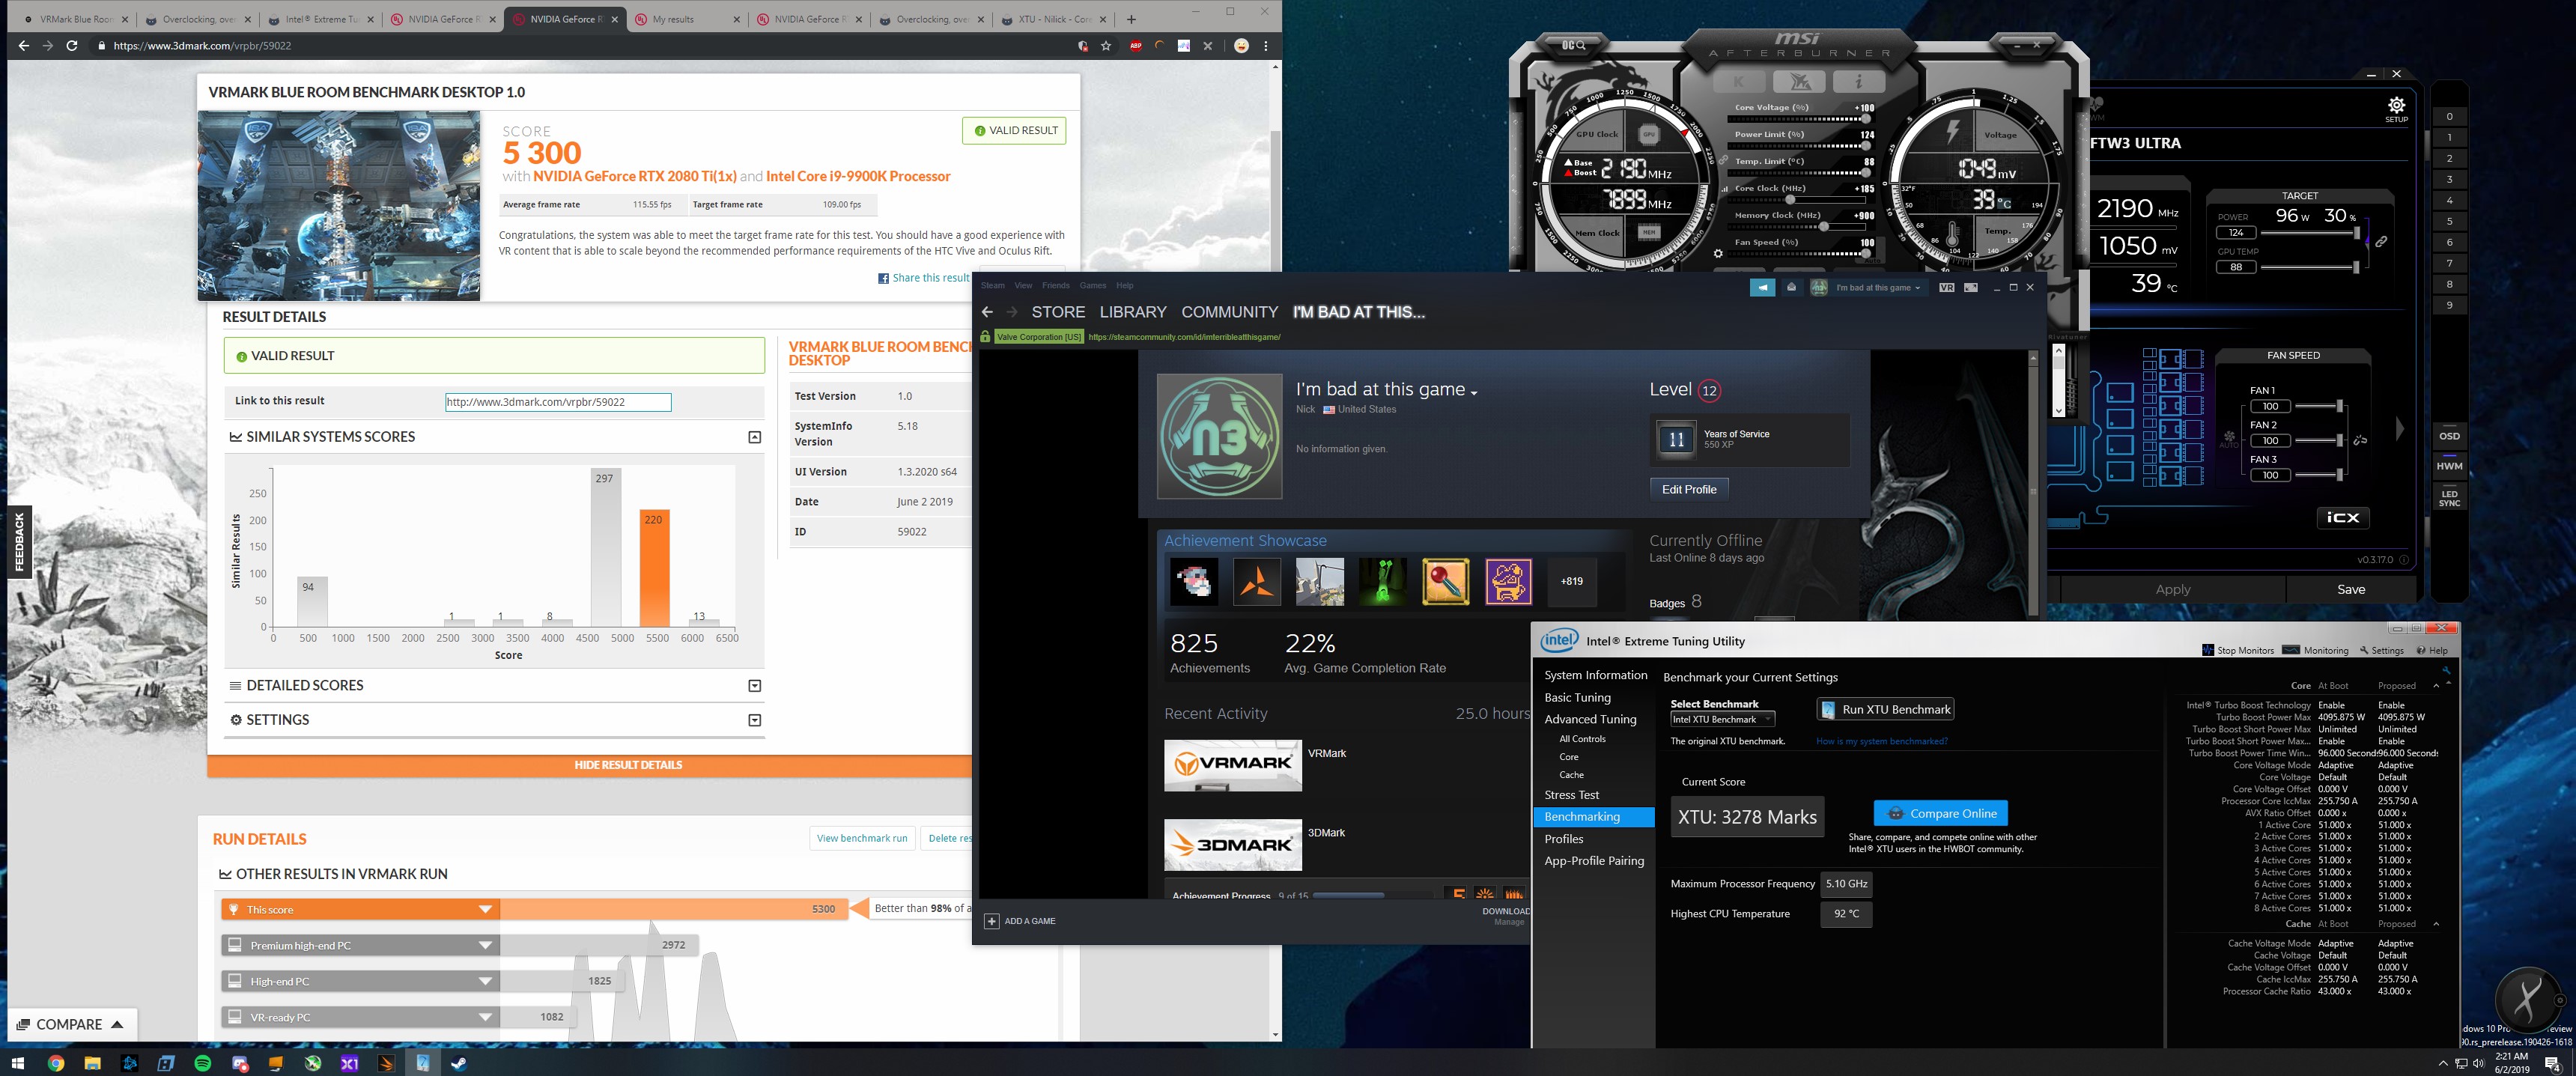2576x1076 pixels.
Task: Select profile slot 3 in Precision X1
Action: point(2449,180)
